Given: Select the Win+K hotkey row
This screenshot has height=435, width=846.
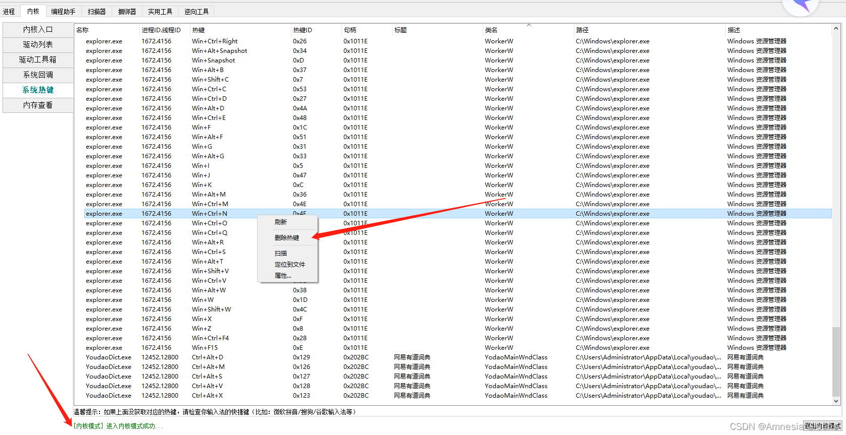Looking at the screenshot, I should point(458,185).
